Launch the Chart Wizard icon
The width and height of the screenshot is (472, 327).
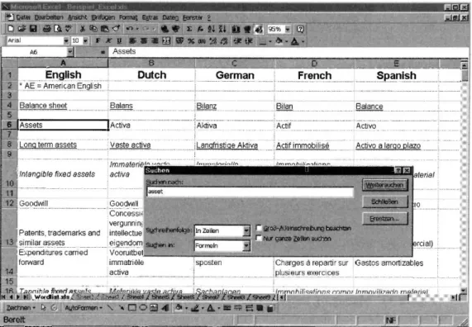click(236, 29)
